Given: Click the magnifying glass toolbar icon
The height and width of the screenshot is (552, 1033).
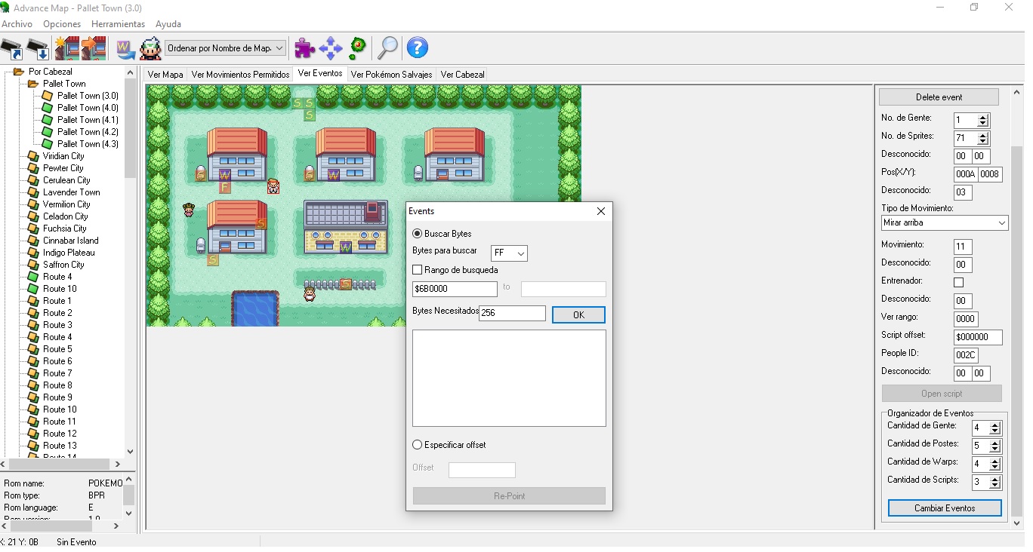Looking at the screenshot, I should coord(387,48).
